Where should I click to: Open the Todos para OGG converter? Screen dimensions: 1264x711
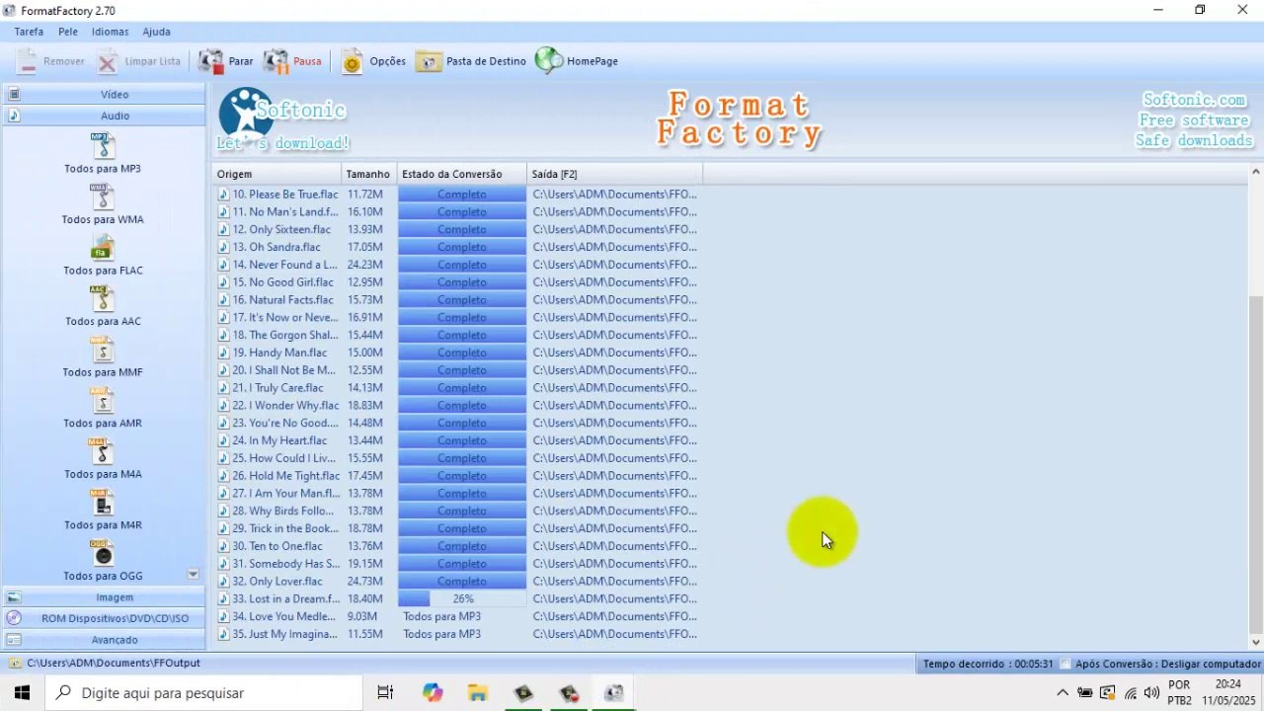click(103, 561)
